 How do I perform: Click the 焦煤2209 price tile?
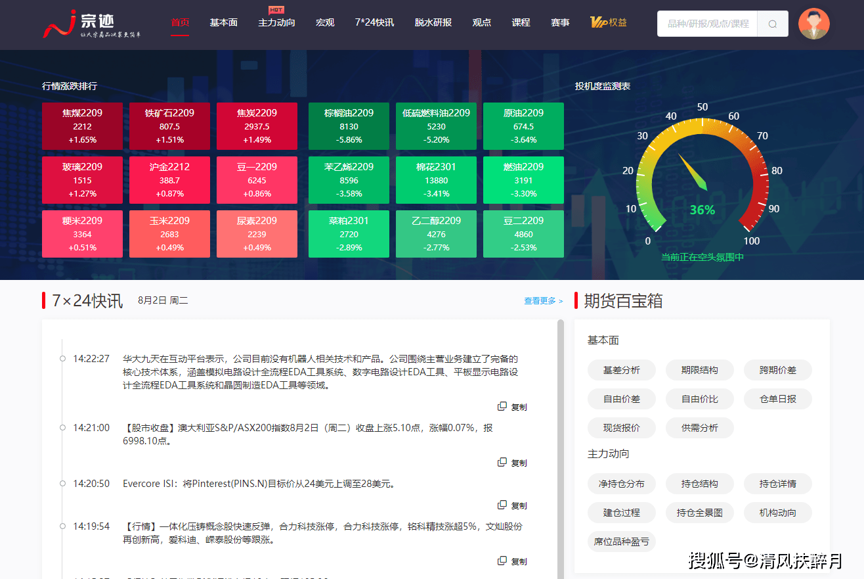82,126
